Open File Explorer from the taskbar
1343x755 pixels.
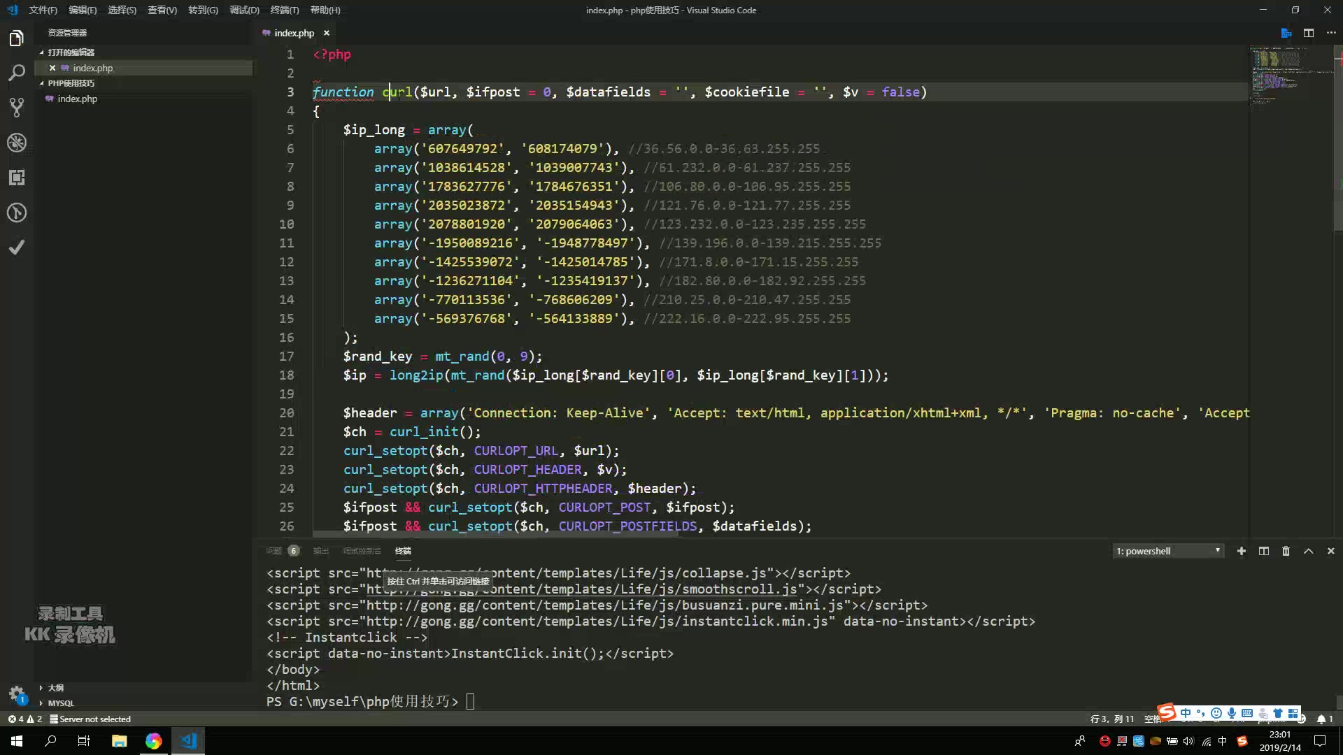pyautogui.click(x=119, y=741)
